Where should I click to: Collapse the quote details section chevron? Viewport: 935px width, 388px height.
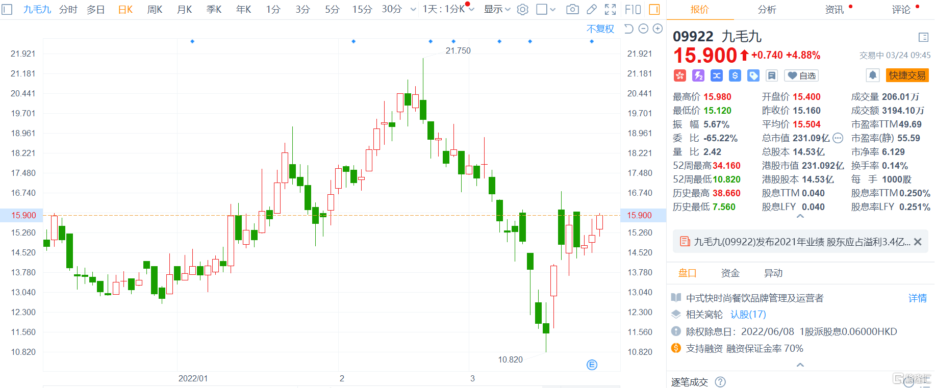(800, 217)
